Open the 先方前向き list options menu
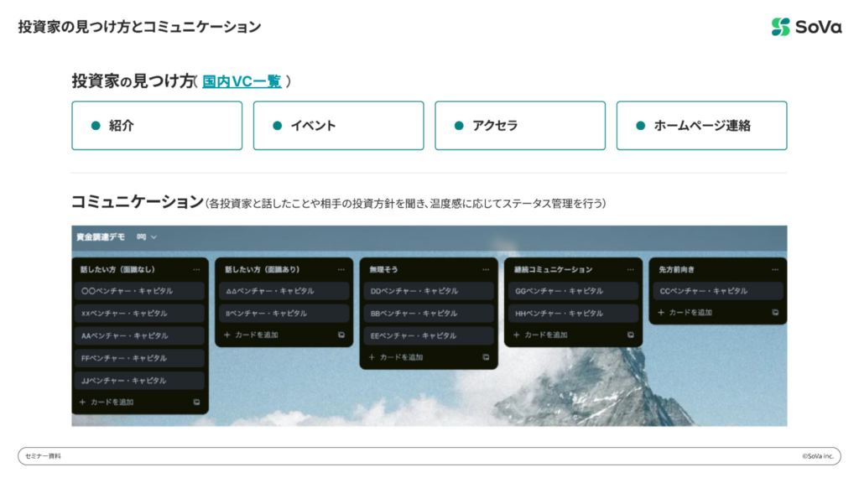Screen dimensions: 859x483 [x=775, y=270]
